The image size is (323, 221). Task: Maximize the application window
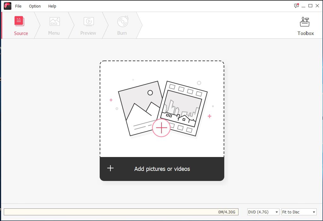[310, 6]
